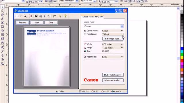Click the Edit Image Type button
The height and width of the screenshot is (103, 184).
(113, 39)
